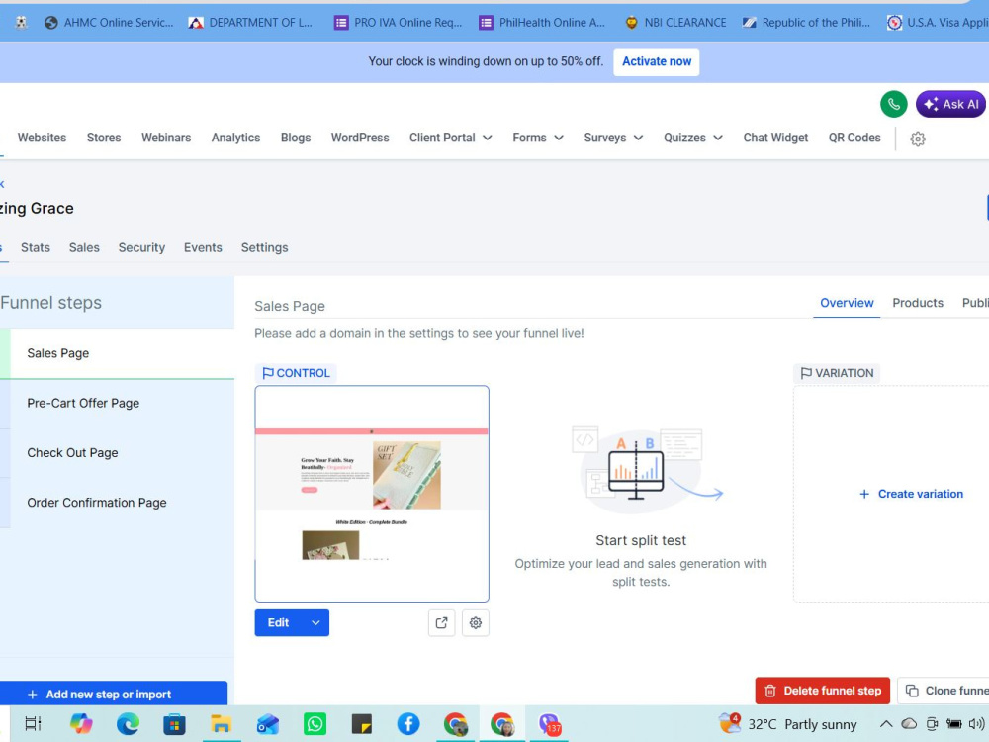
Task: Open the control page in new tab icon
Action: [x=441, y=622]
